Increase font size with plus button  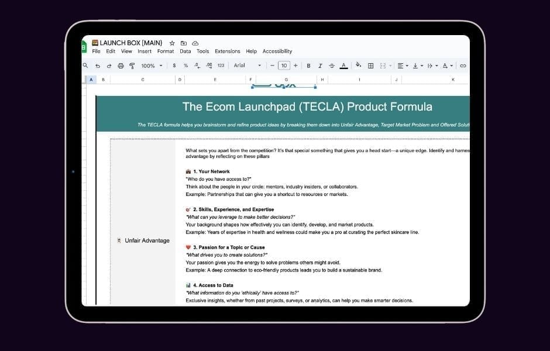pos(295,66)
